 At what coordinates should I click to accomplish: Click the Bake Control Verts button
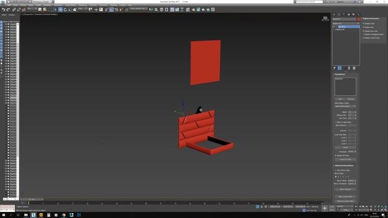click(346, 197)
